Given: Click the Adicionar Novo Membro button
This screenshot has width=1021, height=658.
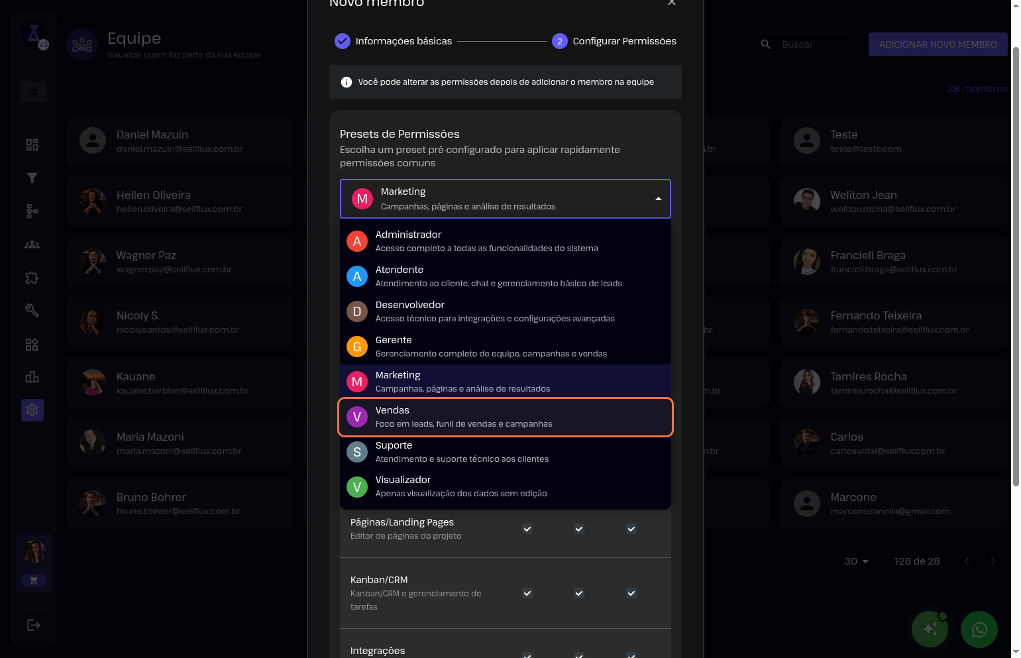Looking at the screenshot, I should click(x=938, y=44).
